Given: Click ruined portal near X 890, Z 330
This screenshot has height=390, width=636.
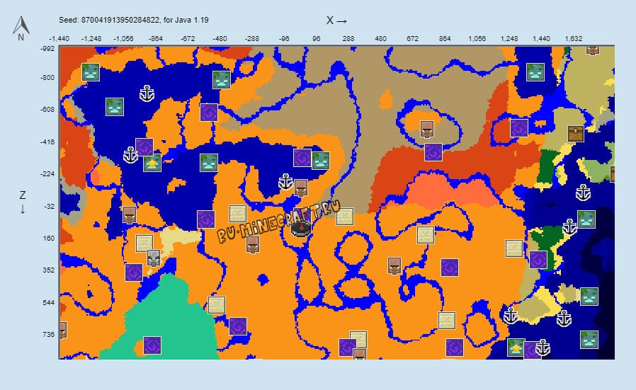Looking at the screenshot, I should tap(450, 268).
